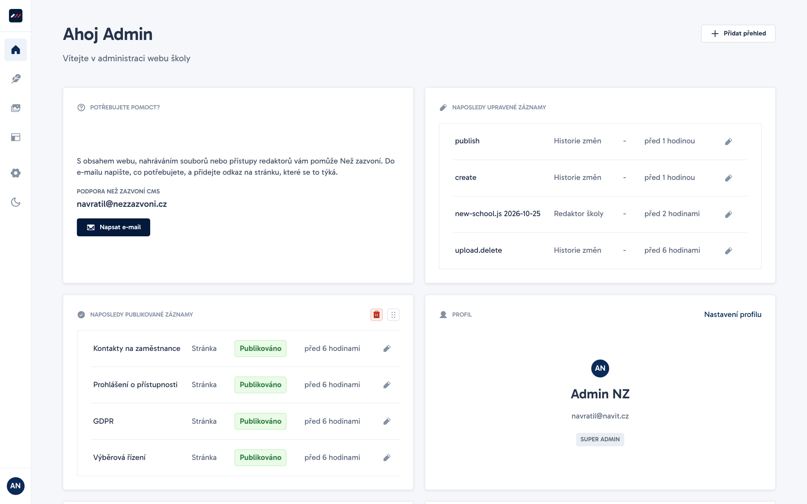This screenshot has width=807, height=504.
Task: Edit the GDPR page pencil icon
Action: [387, 421]
